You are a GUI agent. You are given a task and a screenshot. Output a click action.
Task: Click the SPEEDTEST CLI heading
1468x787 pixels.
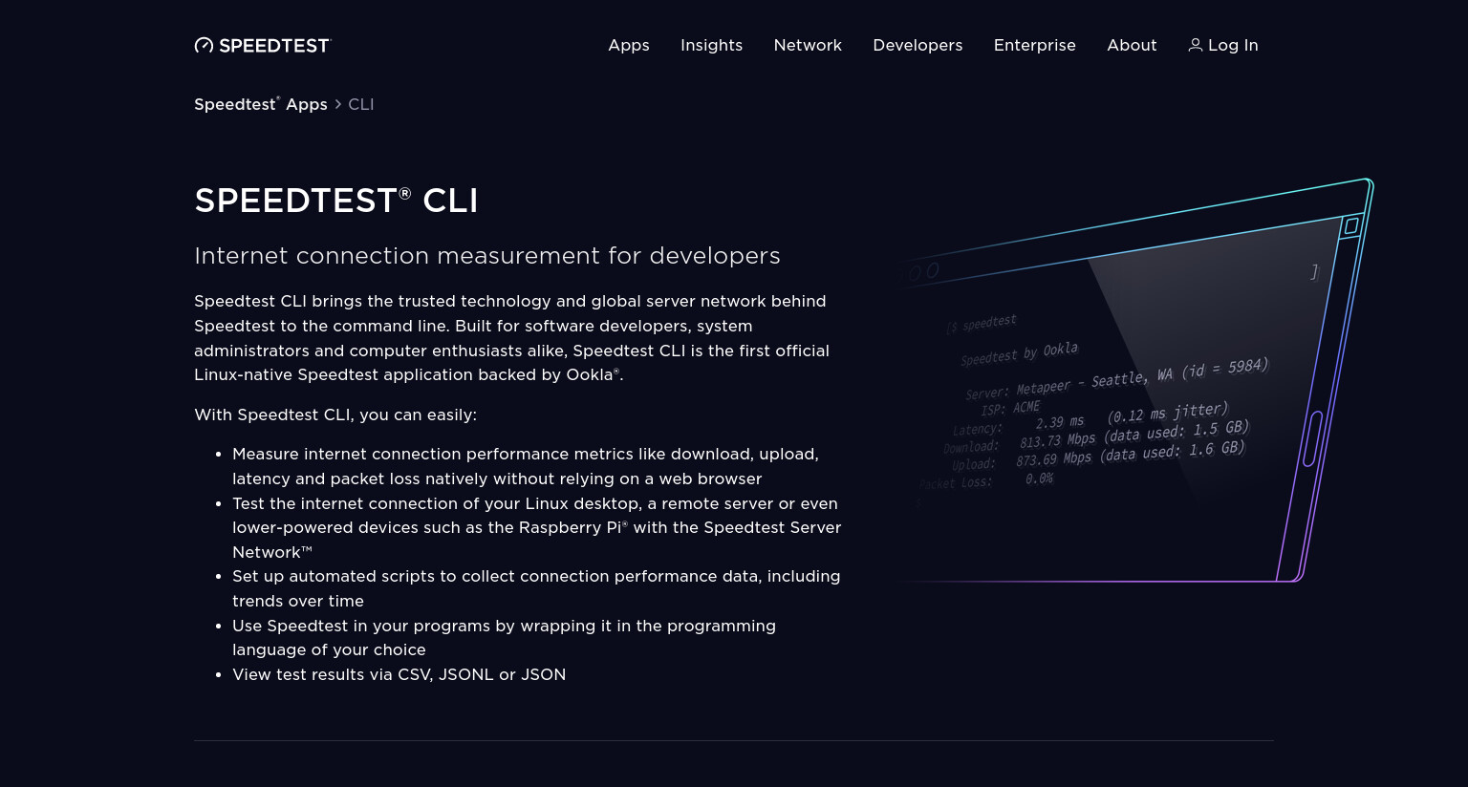point(336,201)
